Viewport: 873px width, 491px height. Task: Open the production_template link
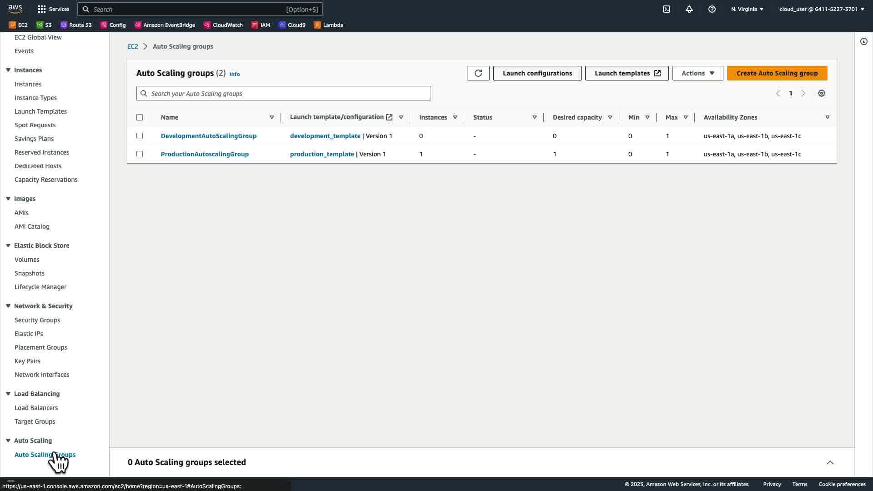click(x=322, y=154)
